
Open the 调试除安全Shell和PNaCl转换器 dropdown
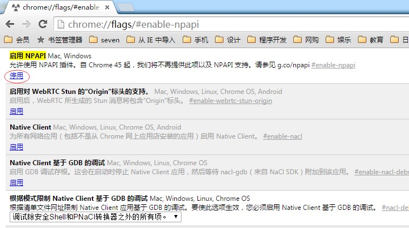click(95, 217)
